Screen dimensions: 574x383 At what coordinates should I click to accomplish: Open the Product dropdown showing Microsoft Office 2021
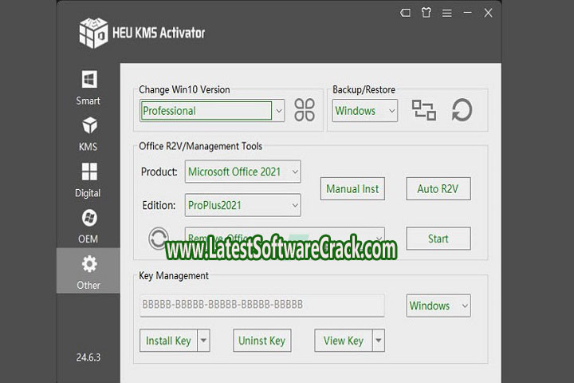tap(295, 172)
